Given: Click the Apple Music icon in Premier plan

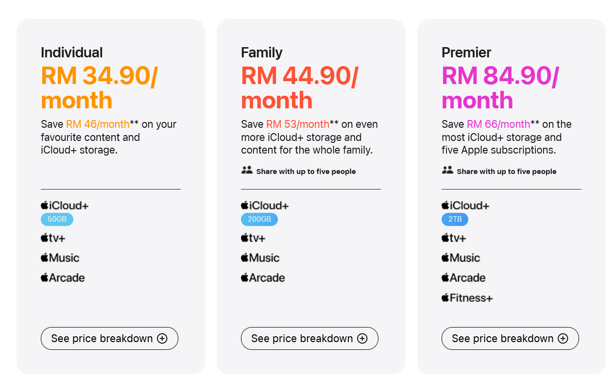Looking at the screenshot, I should coord(445,258).
